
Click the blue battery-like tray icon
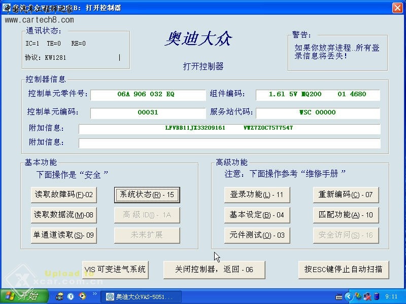point(377,296)
